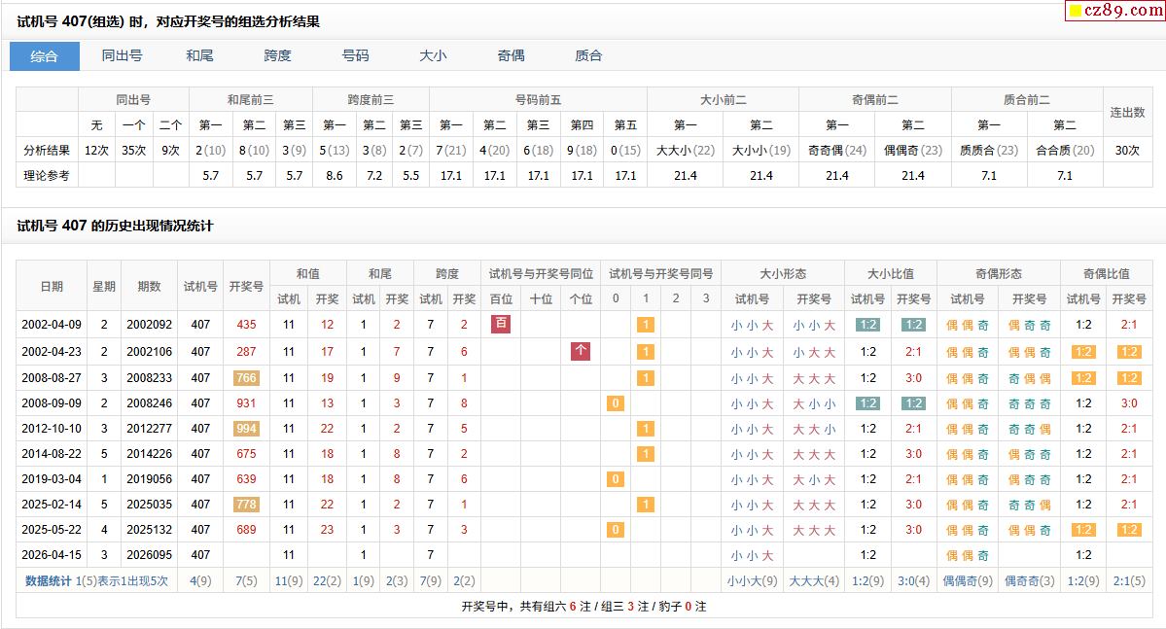Select the 跨度 tab

pyautogui.click(x=277, y=55)
